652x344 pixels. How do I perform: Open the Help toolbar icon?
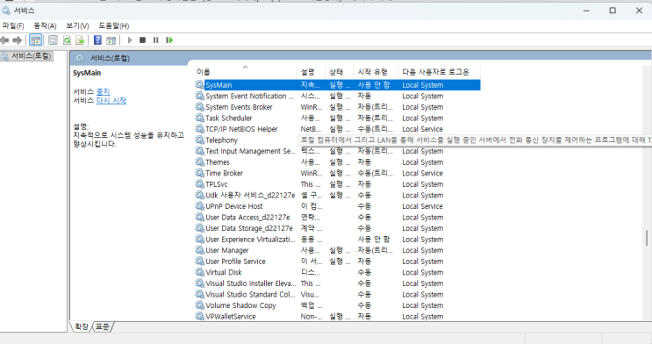click(x=97, y=40)
